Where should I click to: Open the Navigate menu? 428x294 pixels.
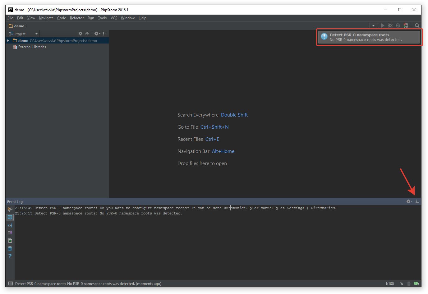tap(46, 18)
